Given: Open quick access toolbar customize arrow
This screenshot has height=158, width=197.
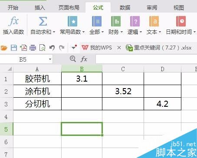Looking at the screenshot, I should [x=74, y=47].
